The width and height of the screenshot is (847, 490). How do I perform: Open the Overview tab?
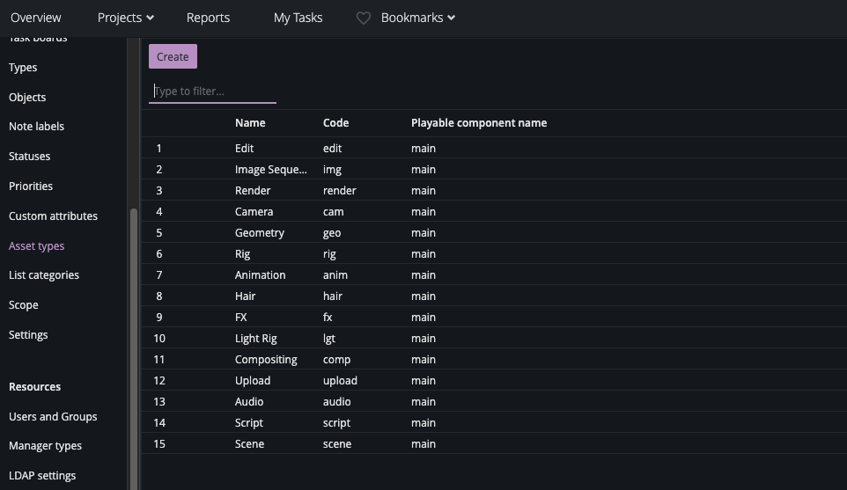36,18
